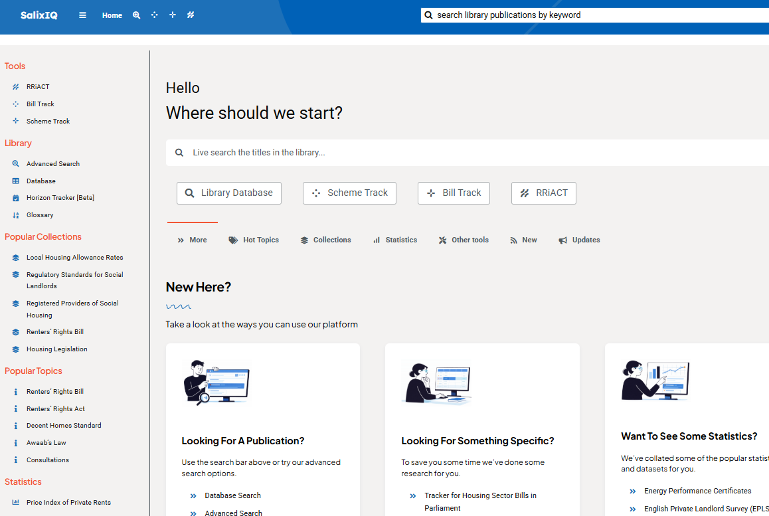Open the Database link in sidebar Library
This screenshot has height=516, width=769.
coord(41,181)
